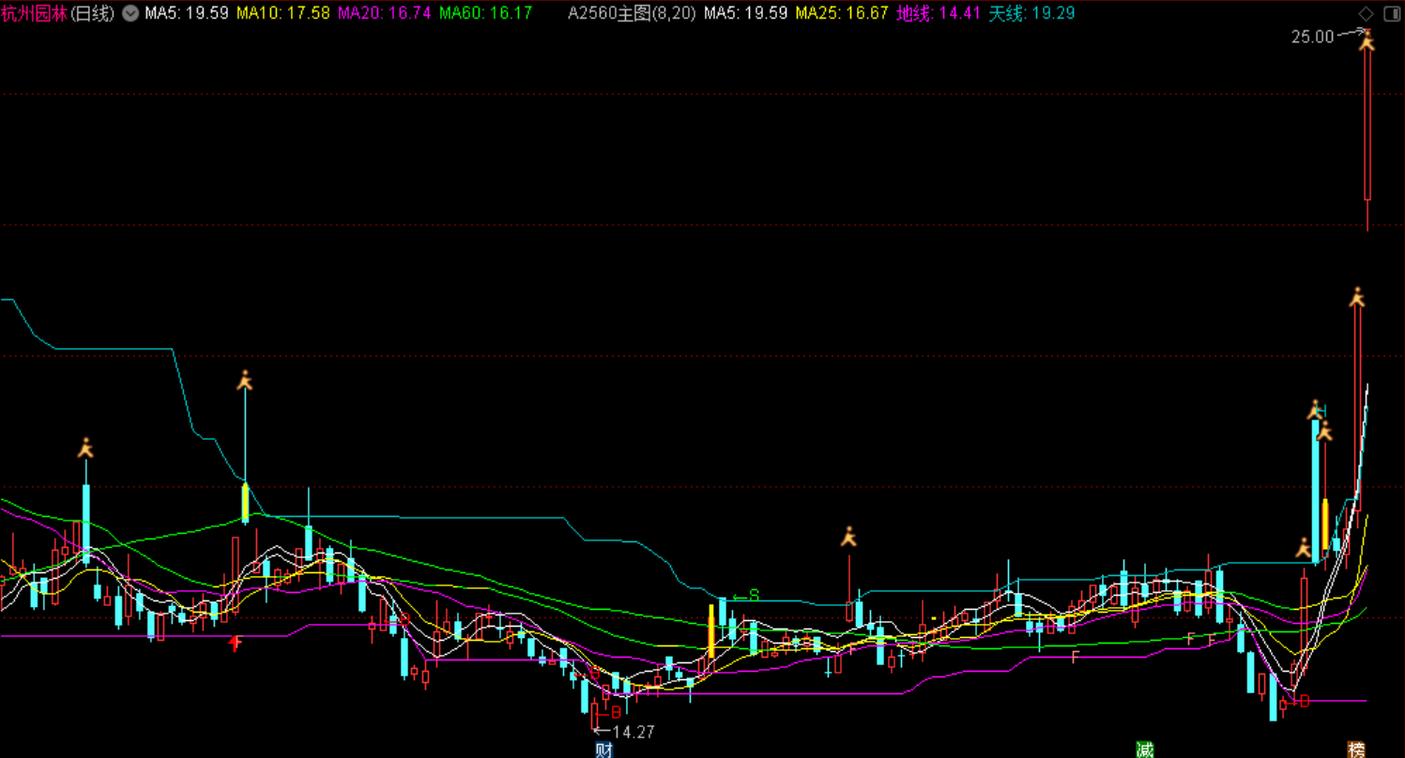Click the 财 event marker on the bottom axis
Image resolution: width=1405 pixels, height=758 pixels.
click(x=604, y=750)
